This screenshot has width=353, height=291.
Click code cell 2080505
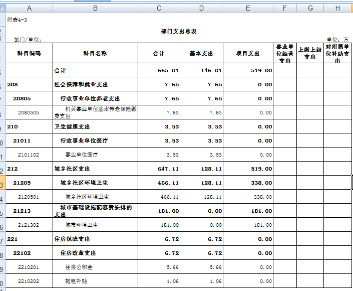click(x=29, y=112)
